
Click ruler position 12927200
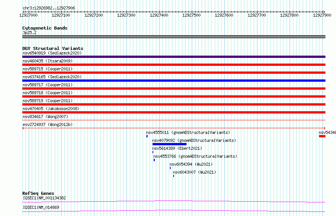[94, 15]
